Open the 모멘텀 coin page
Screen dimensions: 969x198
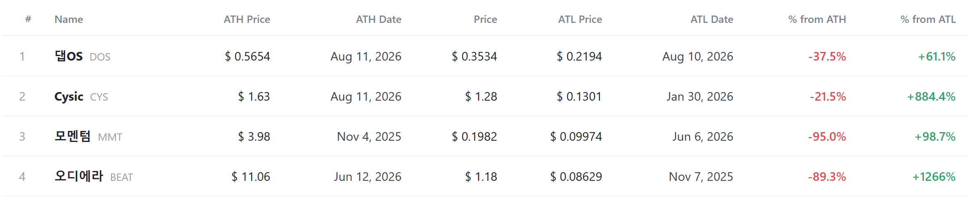73,136
